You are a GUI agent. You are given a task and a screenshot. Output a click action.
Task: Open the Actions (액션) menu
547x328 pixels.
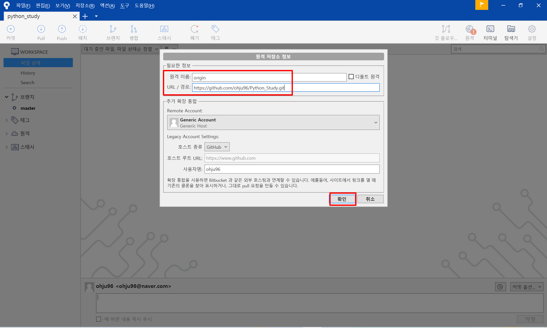click(x=107, y=6)
